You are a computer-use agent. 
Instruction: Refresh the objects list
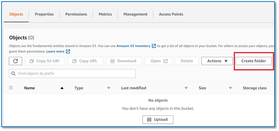[x=16, y=61]
